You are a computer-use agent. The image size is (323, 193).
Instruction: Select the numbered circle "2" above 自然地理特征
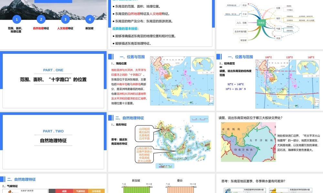(x=41, y=19)
